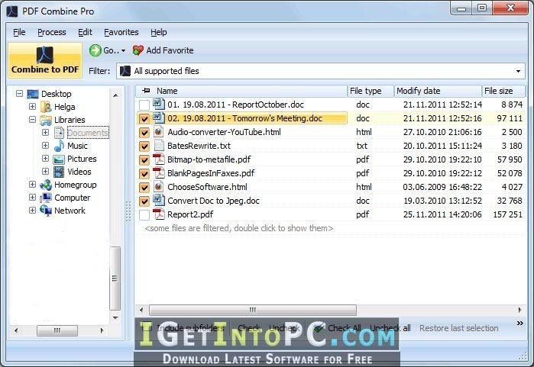The image size is (534, 367).
Task: Click the Libraries folder icon
Action: (46, 120)
